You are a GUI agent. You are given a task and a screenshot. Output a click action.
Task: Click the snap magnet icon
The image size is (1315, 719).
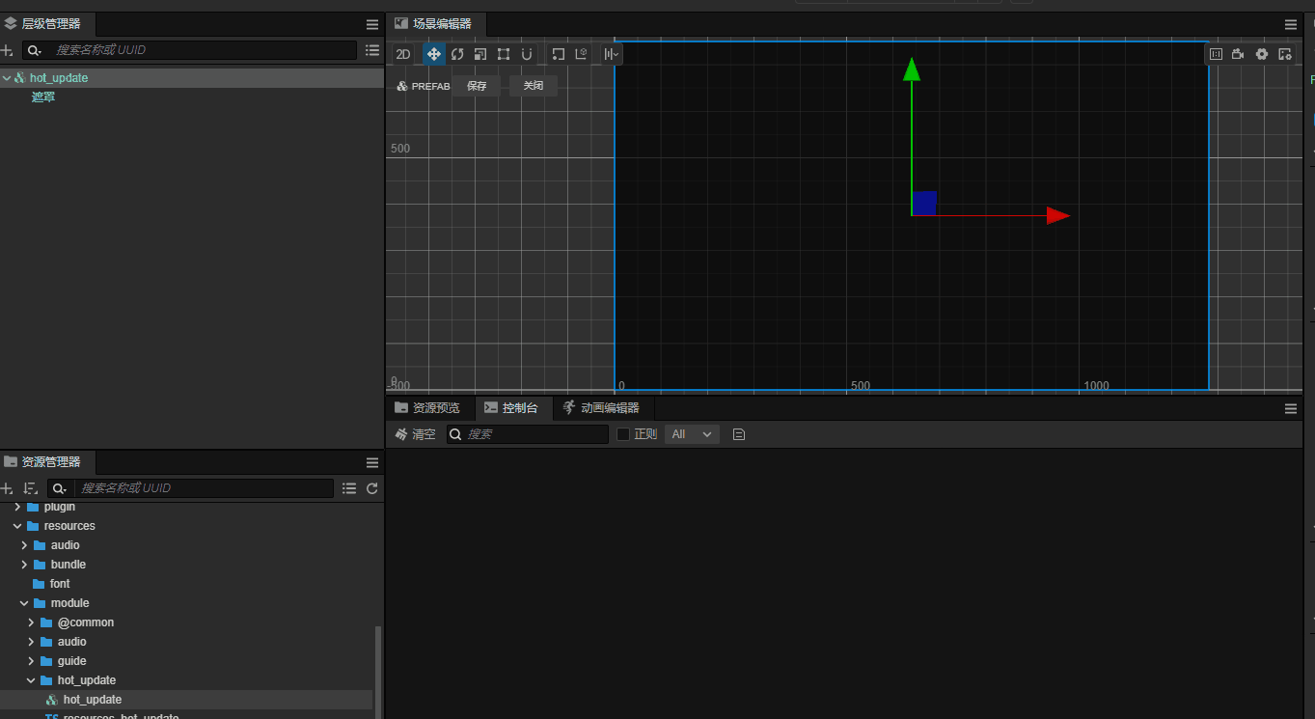tap(527, 54)
